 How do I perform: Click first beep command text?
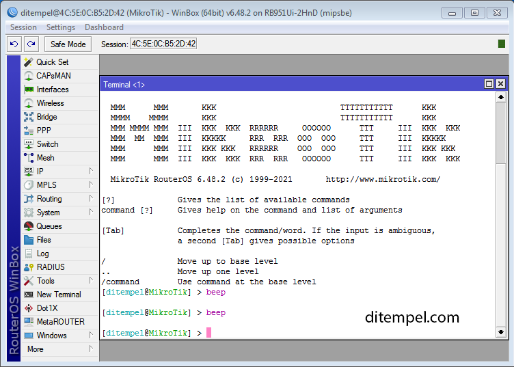216,292
